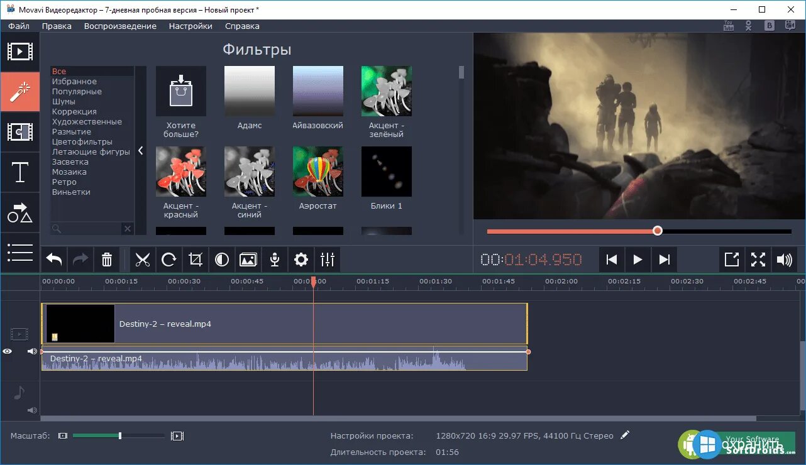
Task: Click the filter search input field
Action: 87,229
